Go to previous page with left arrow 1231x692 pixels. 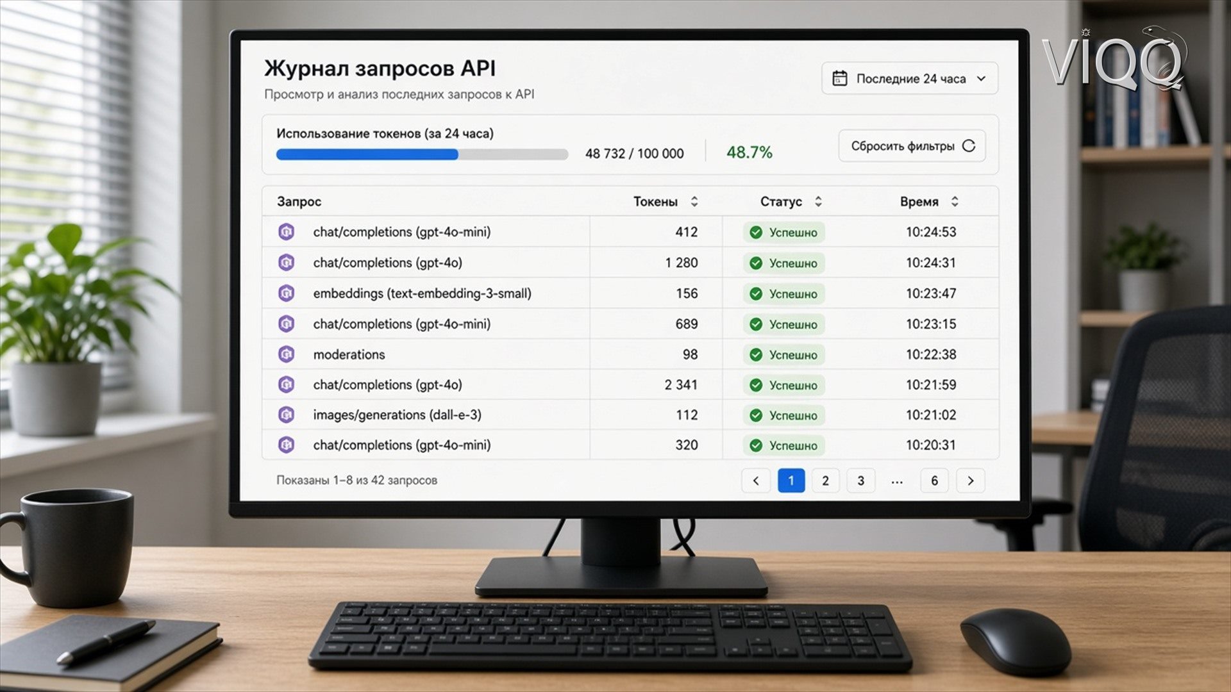756,481
